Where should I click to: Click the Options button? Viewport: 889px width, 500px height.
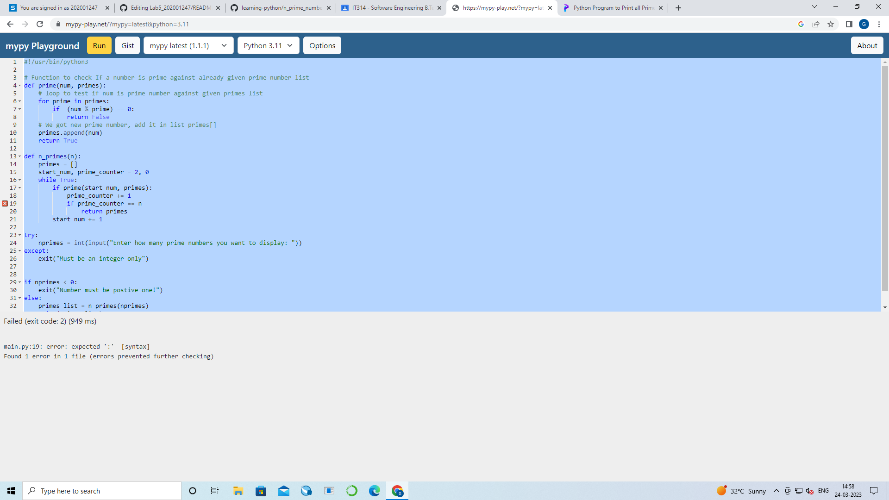[x=322, y=45]
